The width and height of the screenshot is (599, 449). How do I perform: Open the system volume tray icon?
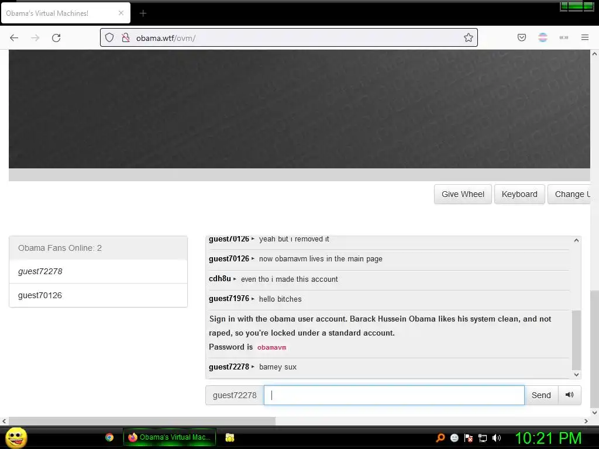496,438
